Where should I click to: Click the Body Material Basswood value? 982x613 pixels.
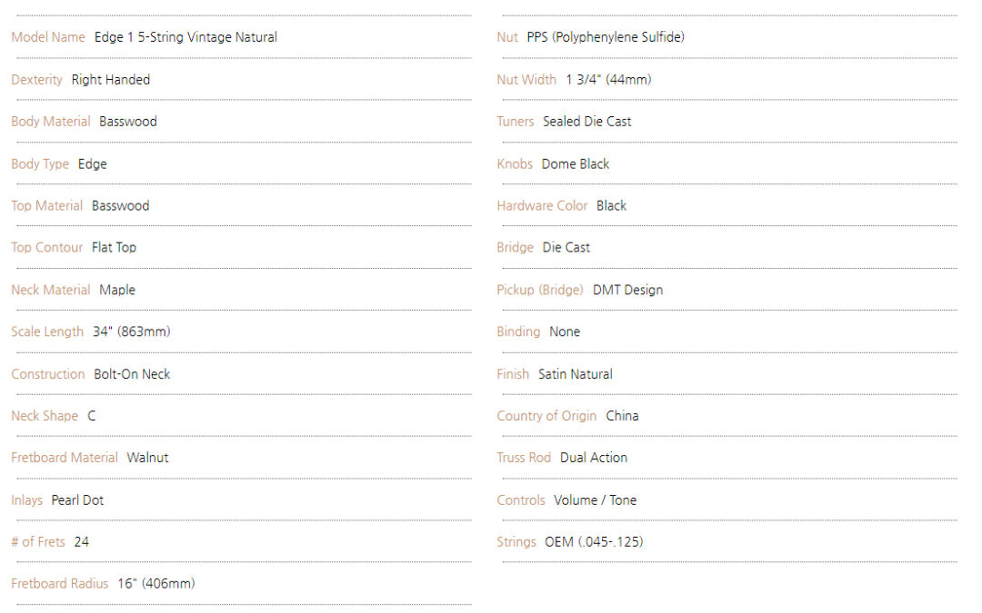pos(128,122)
